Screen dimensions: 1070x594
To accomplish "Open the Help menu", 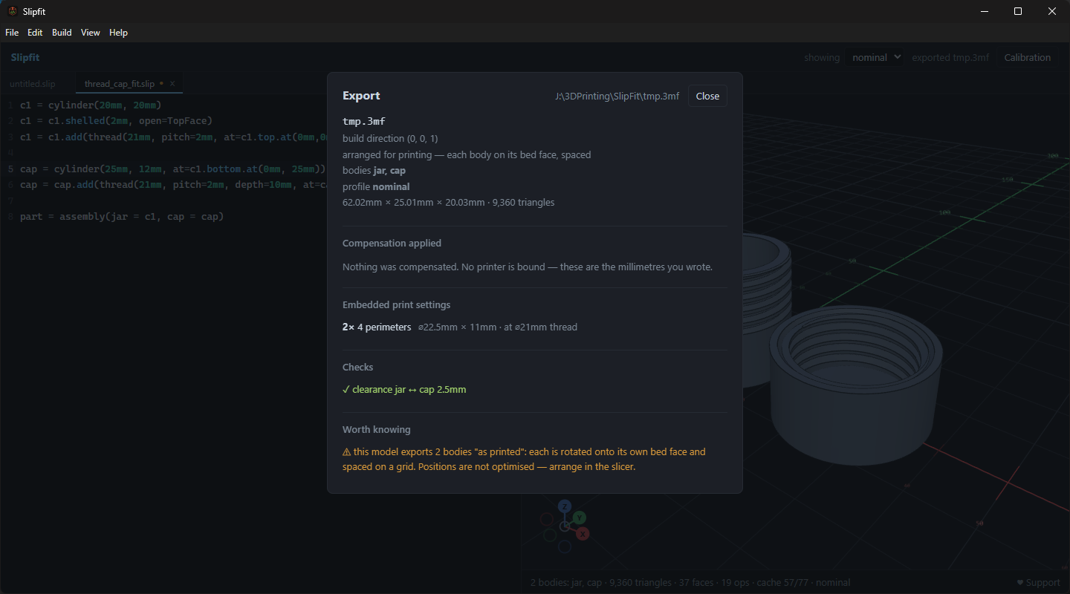I will click(118, 33).
